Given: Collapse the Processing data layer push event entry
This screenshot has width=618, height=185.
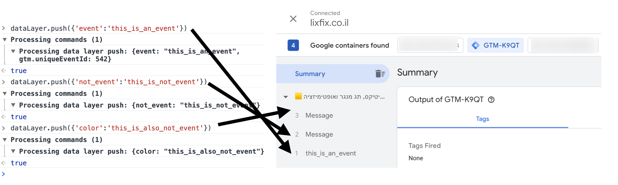Looking at the screenshot, I should (x=13, y=51).
